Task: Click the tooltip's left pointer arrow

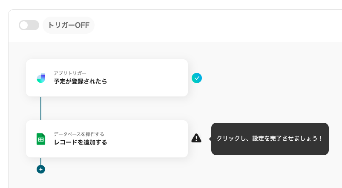Action: [x=210, y=139]
